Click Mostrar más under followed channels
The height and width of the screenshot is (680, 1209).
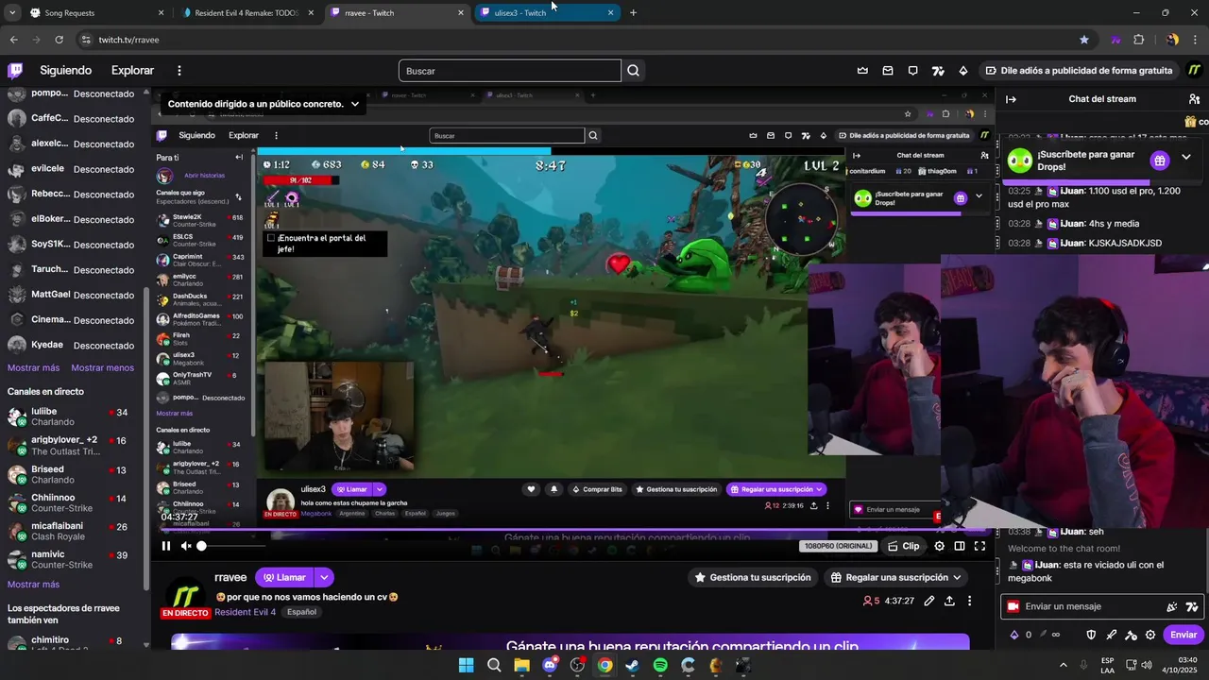(34, 367)
